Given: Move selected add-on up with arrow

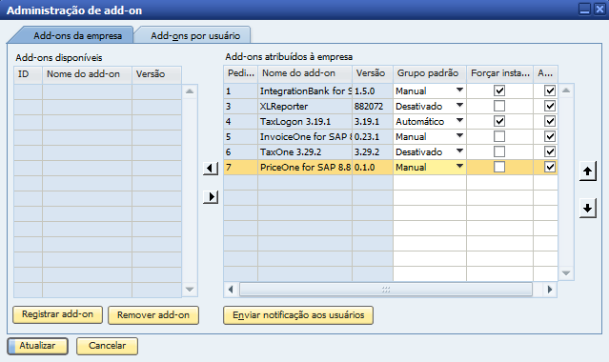Looking at the screenshot, I should pos(587,171).
